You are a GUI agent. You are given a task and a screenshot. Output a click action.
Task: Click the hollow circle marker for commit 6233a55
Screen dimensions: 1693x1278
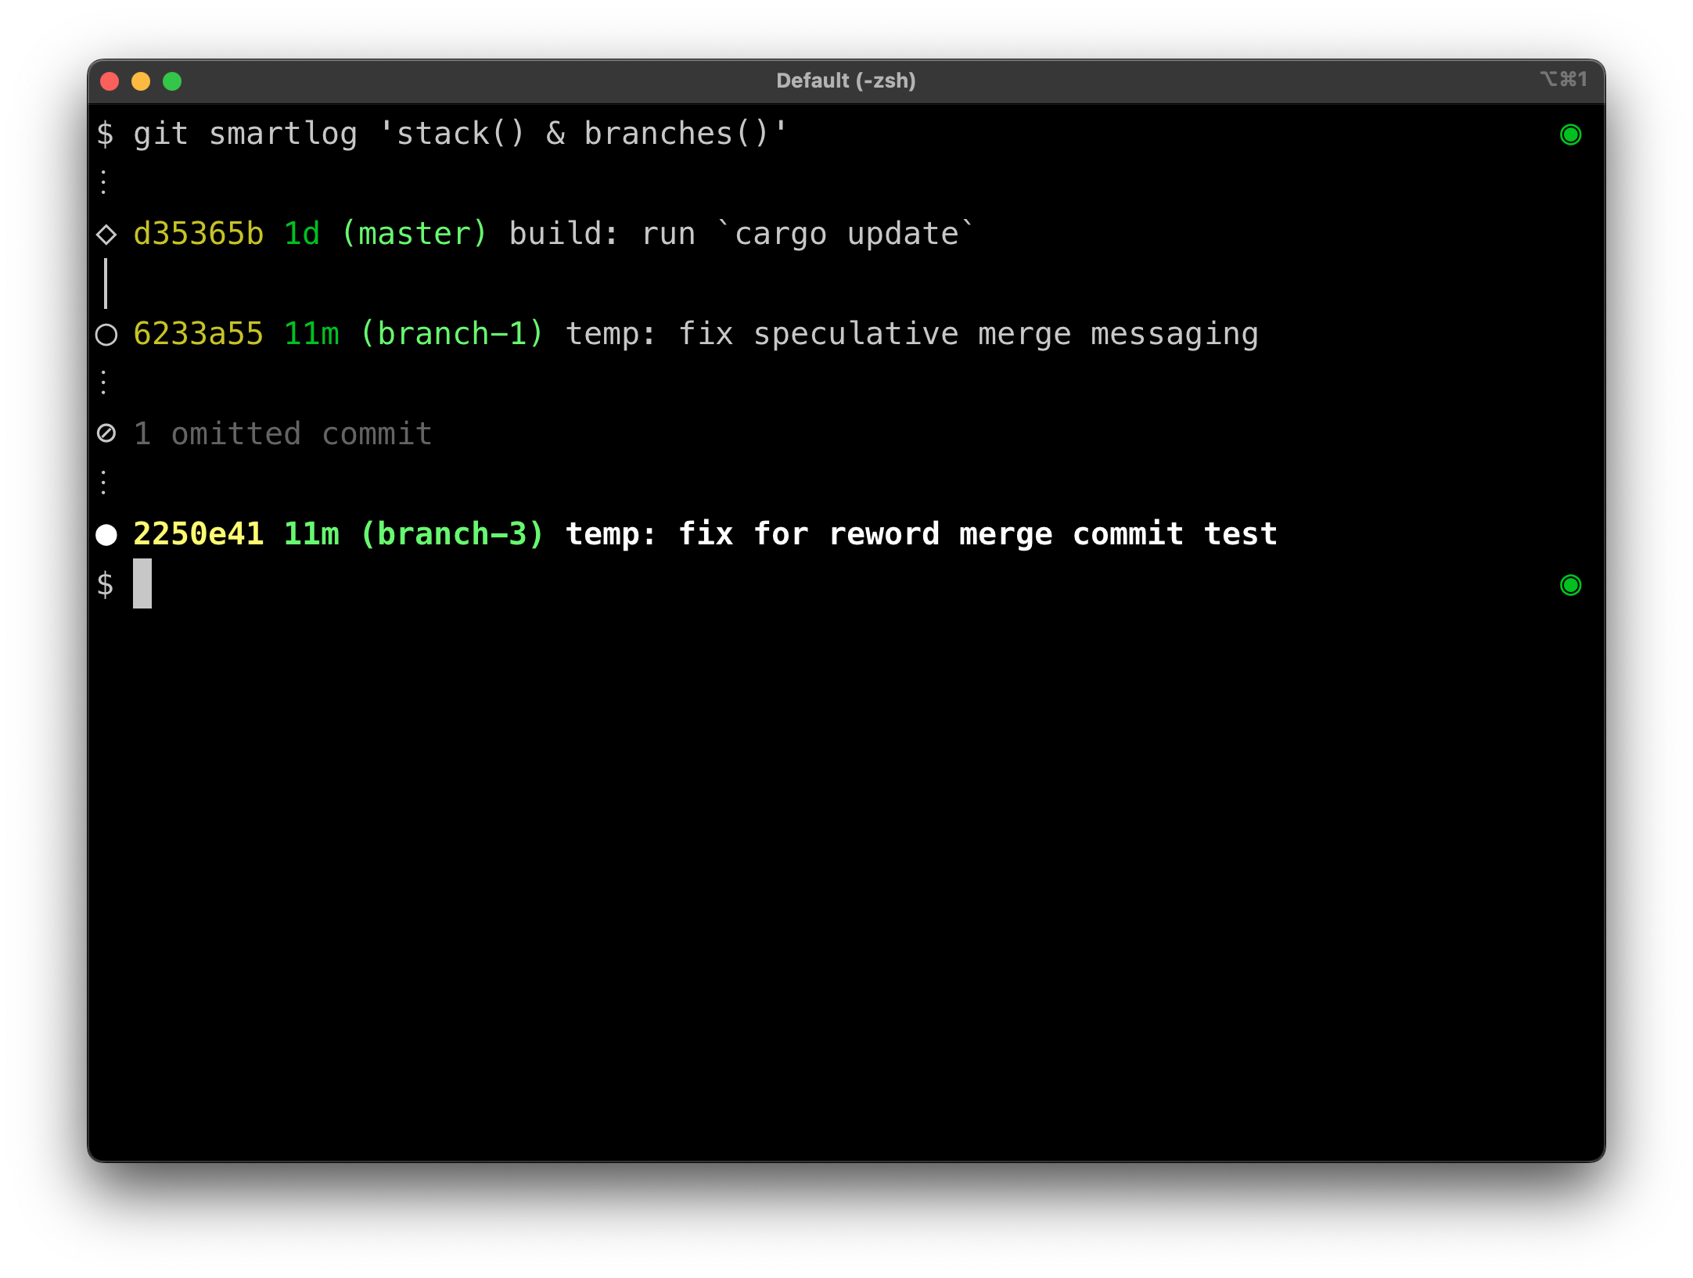pos(106,335)
